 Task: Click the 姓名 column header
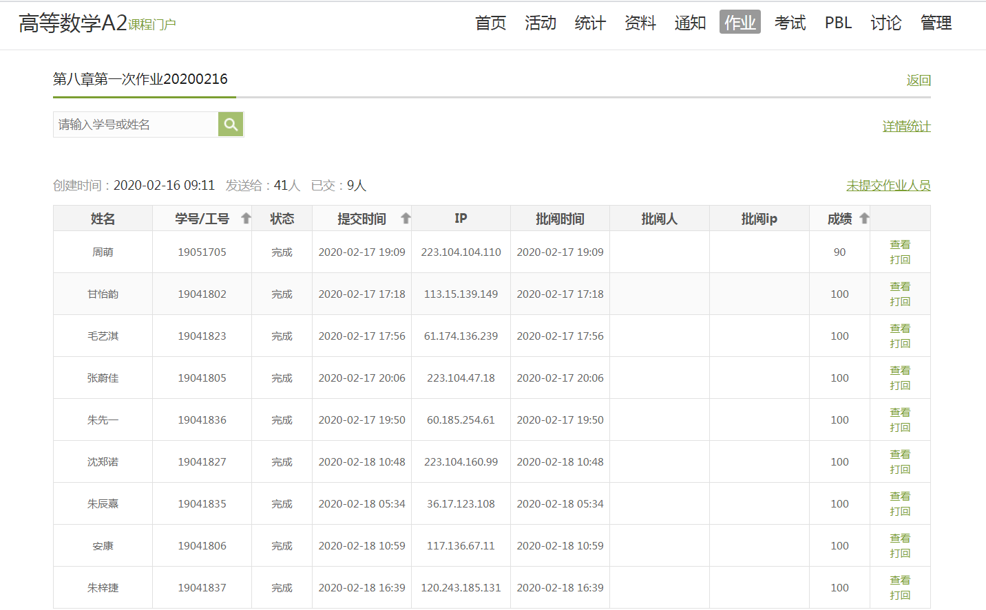(103, 219)
